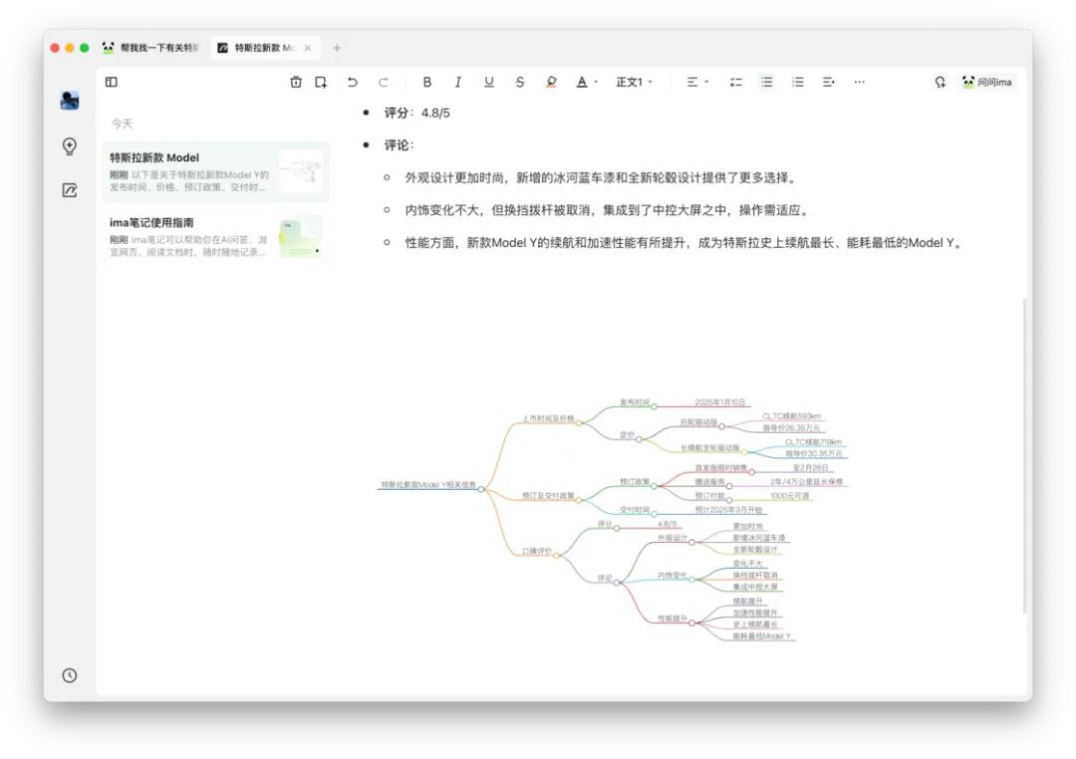Select the 特斯拉新款 Mc tab
Image resolution: width=1076 pixels, height=759 pixels.
[264, 48]
